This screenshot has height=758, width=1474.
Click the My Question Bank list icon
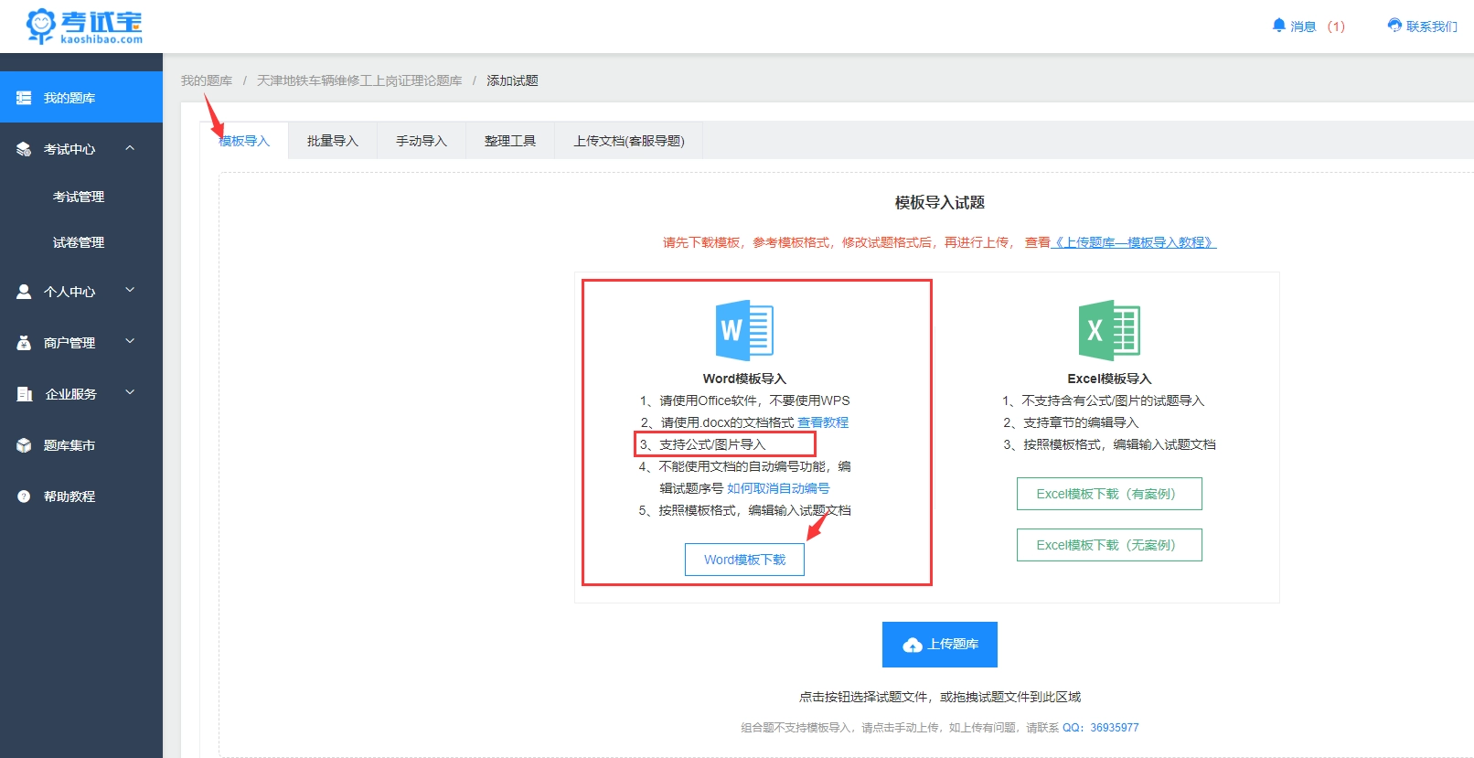[x=24, y=98]
